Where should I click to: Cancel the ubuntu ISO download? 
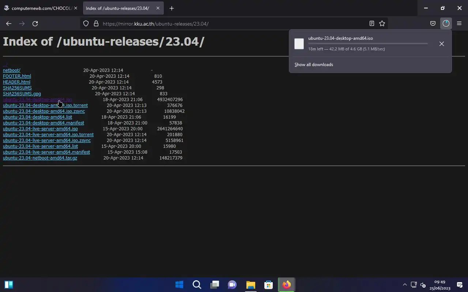(442, 44)
